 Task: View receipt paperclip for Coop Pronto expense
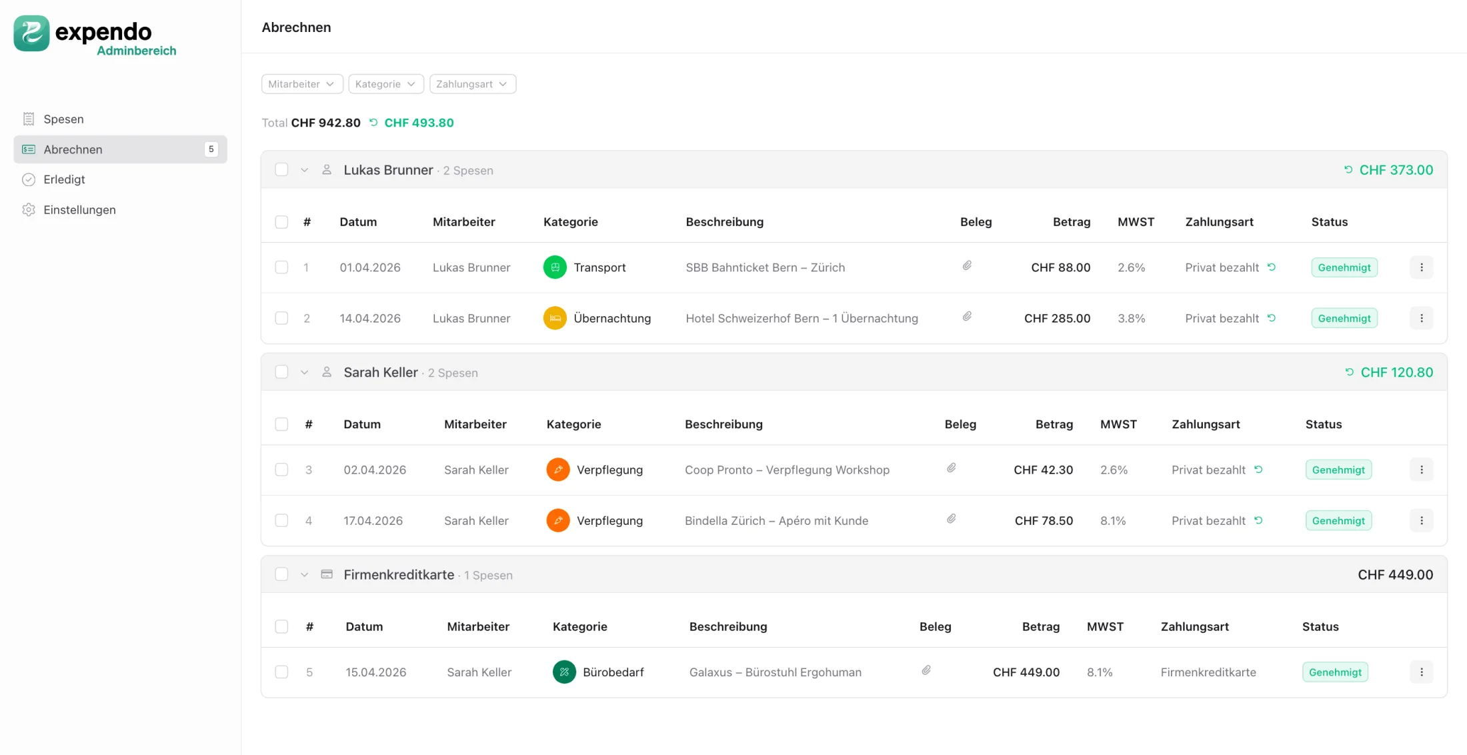tap(952, 468)
